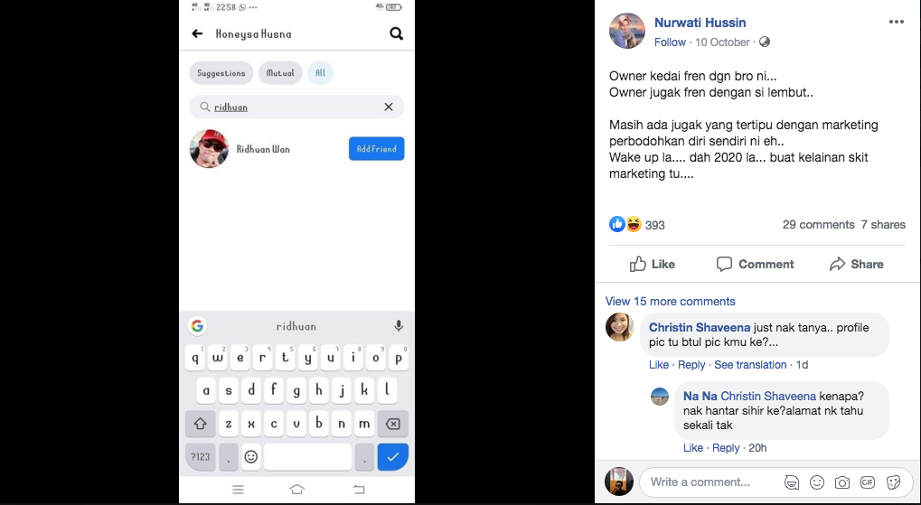The width and height of the screenshot is (921, 505).
Task: Open the public audience globe icon
Action: point(764,42)
